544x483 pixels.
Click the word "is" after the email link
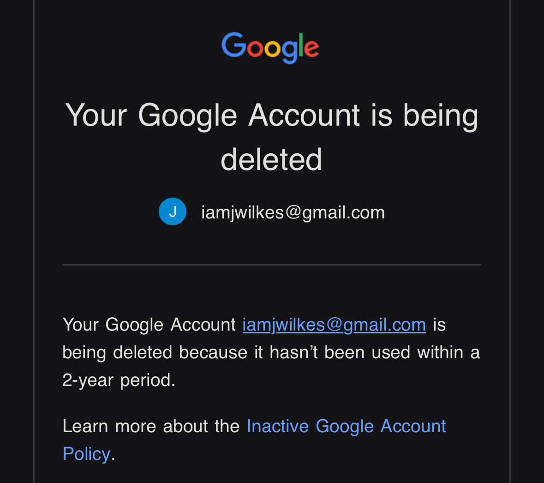pyautogui.click(x=439, y=325)
